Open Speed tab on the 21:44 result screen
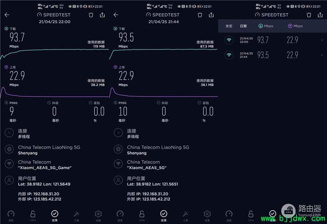327x224 pixels. click(120, 216)
